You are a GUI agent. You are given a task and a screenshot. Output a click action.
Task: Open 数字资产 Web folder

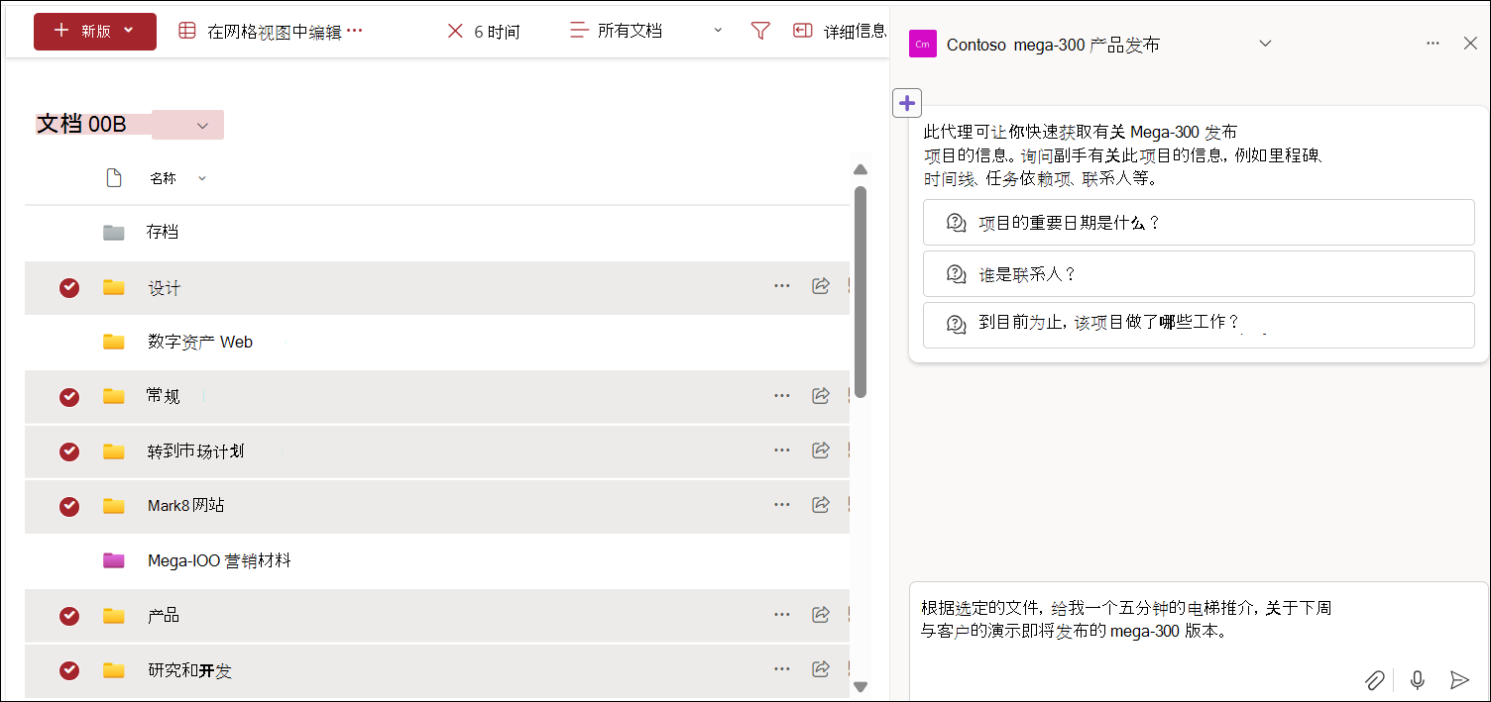coord(200,343)
